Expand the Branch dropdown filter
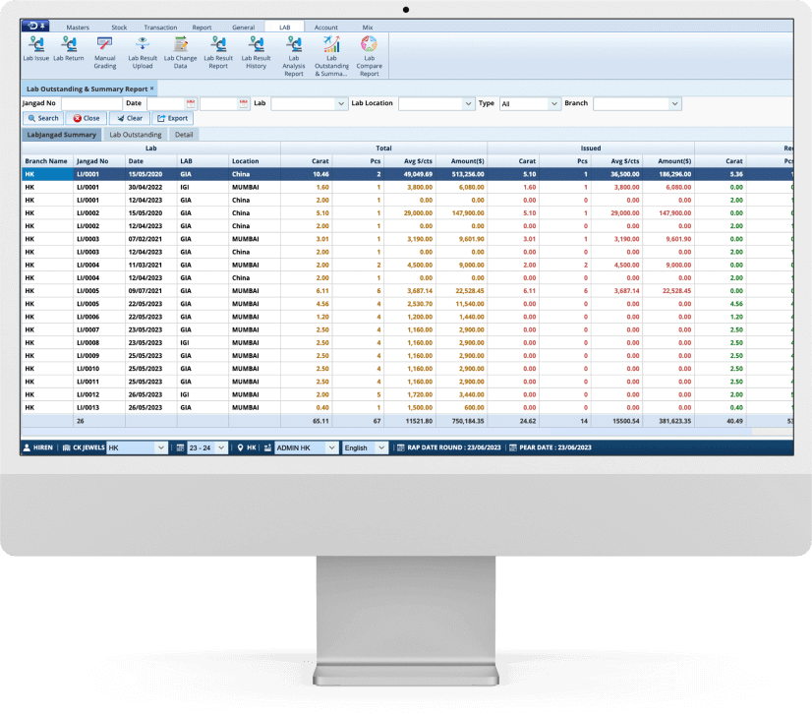This screenshot has width=812, height=714. (x=675, y=103)
